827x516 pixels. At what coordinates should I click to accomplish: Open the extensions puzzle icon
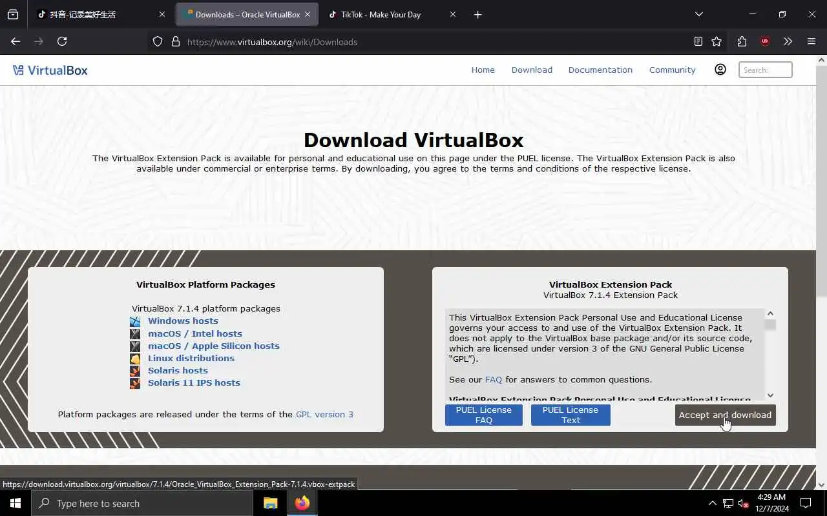(742, 41)
